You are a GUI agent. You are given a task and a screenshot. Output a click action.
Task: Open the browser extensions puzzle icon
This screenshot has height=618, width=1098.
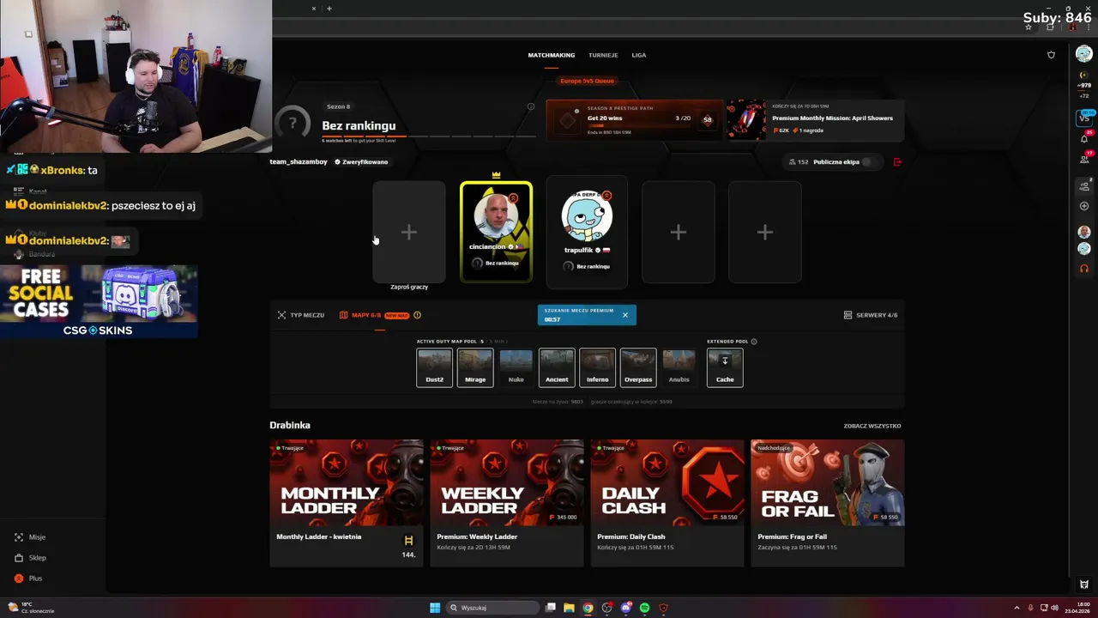pos(1050,27)
